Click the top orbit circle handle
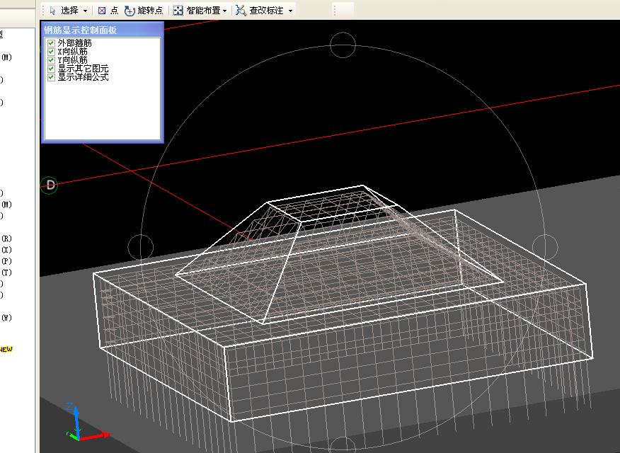 (343, 45)
